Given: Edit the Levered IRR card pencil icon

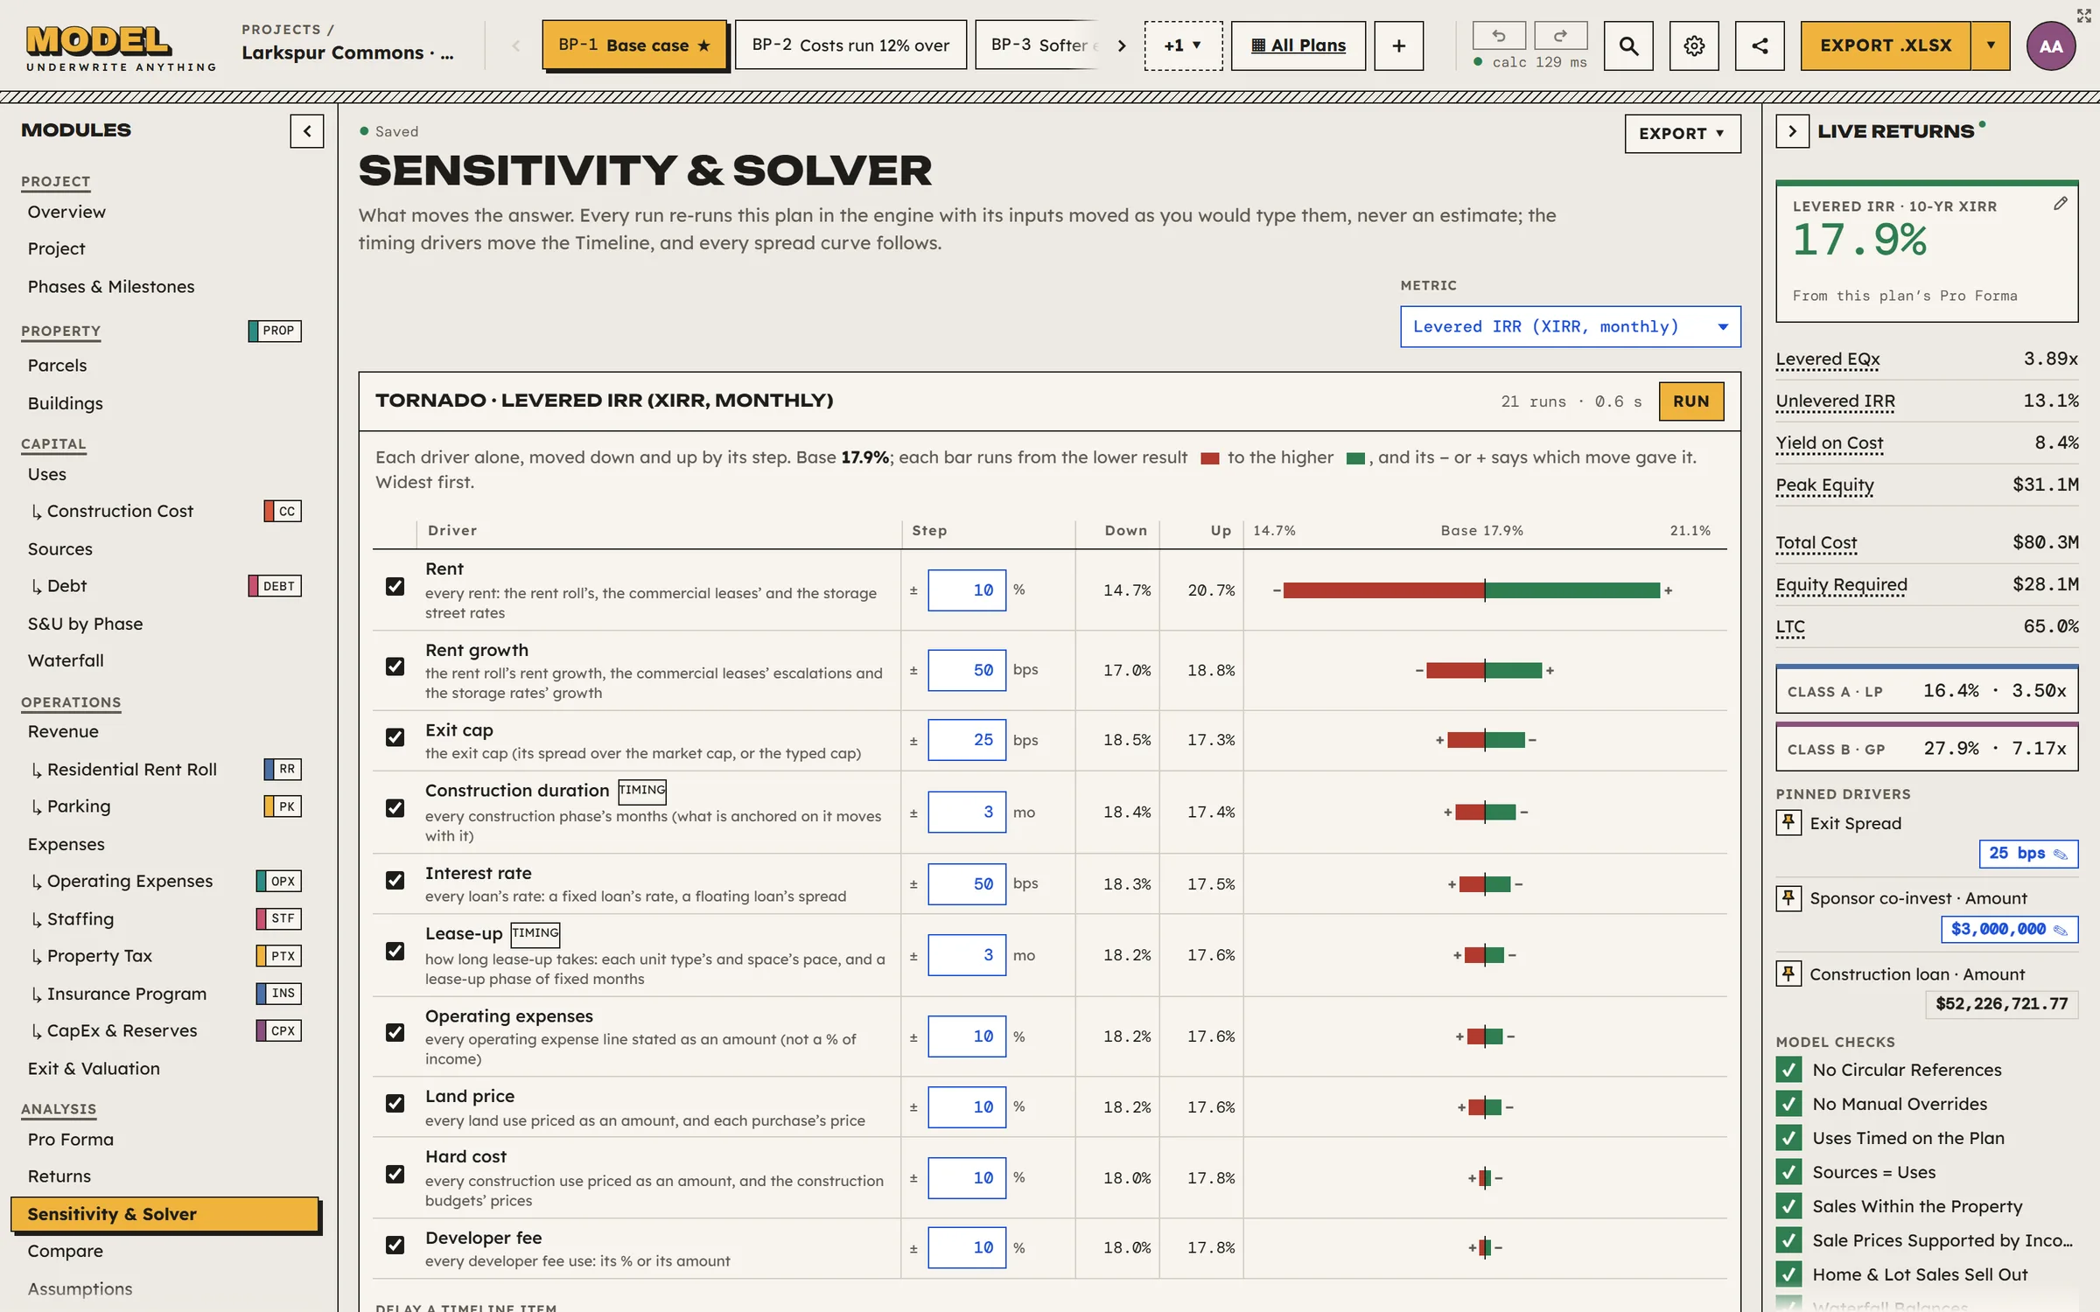Looking at the screenshot, I should (2061, 204).
